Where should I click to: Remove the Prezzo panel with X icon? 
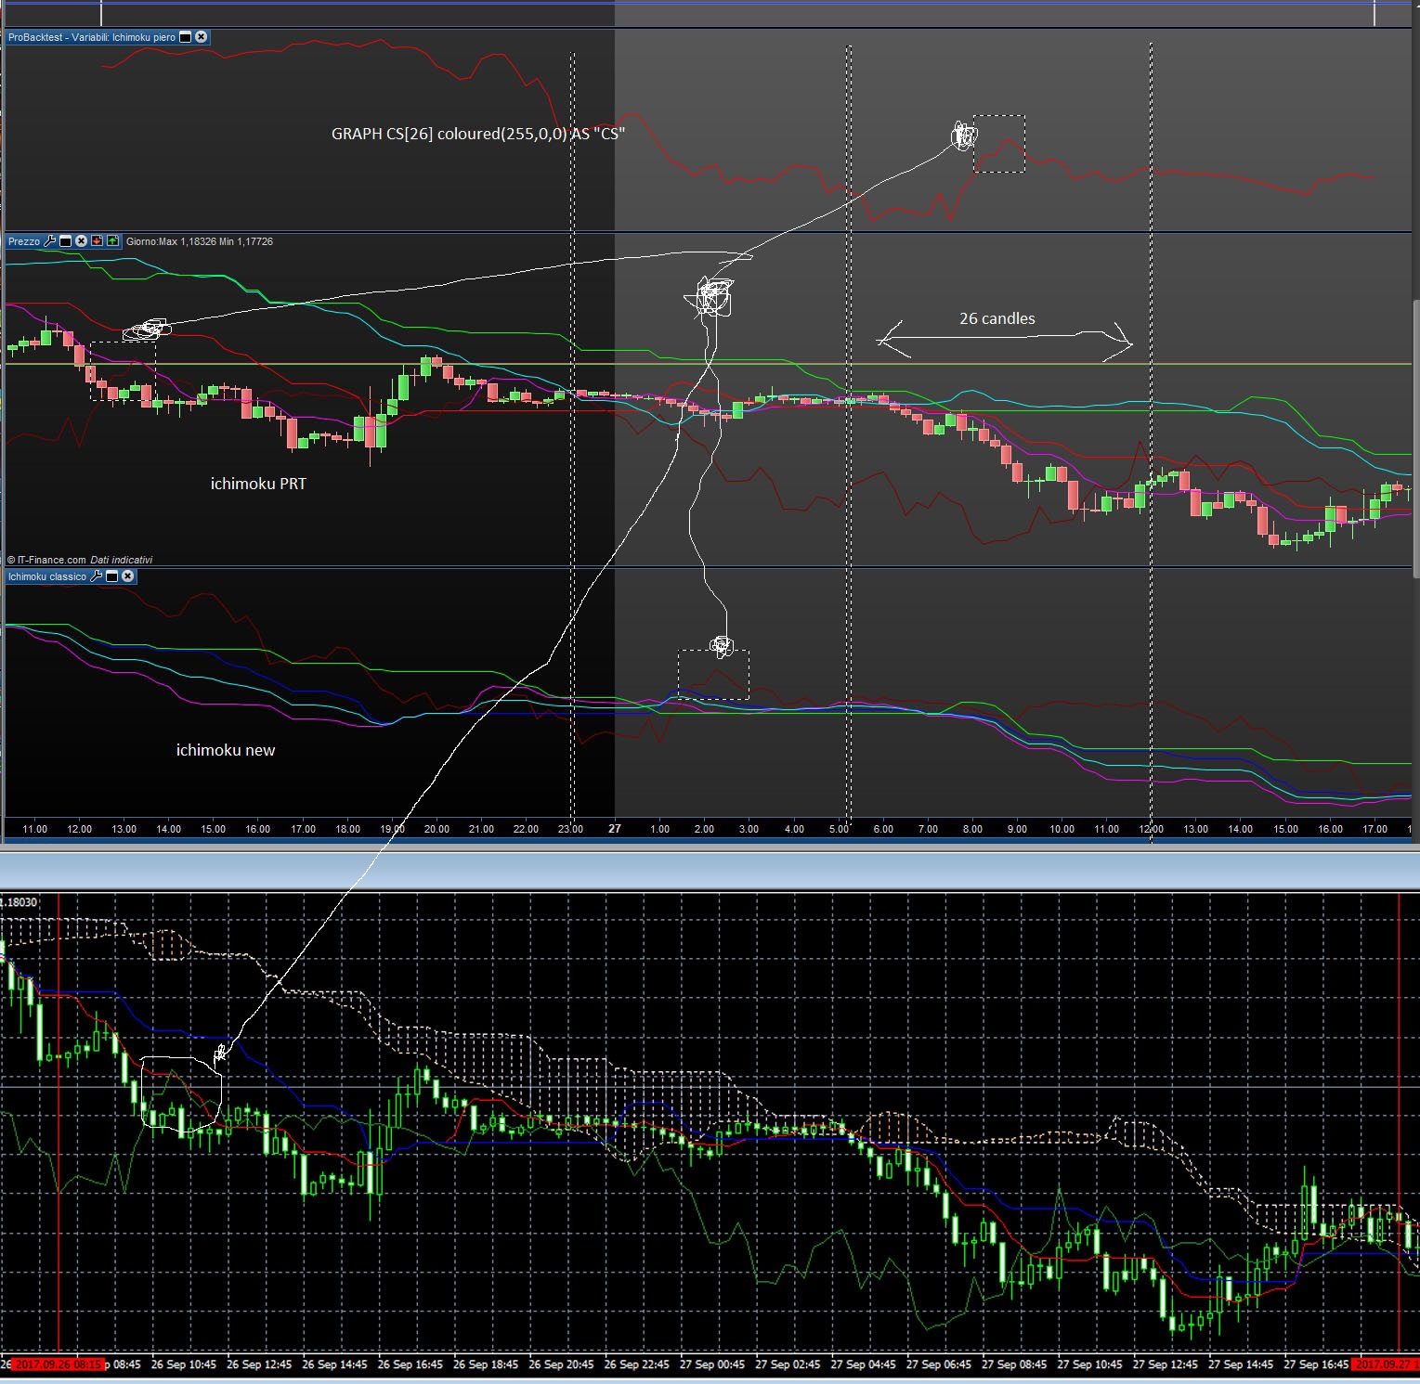click(x=82, y=241)
